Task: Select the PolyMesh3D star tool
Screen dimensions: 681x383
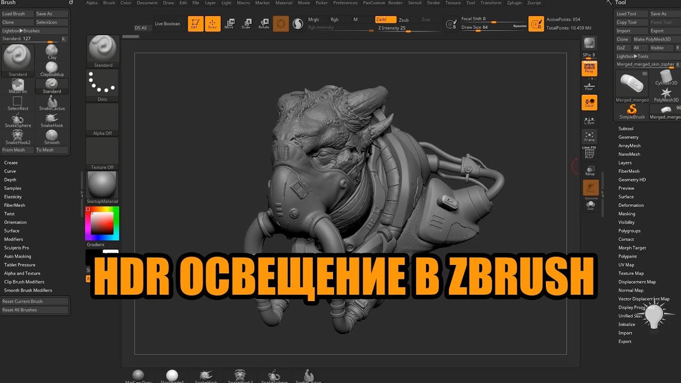Action: (x=666, y=95)
